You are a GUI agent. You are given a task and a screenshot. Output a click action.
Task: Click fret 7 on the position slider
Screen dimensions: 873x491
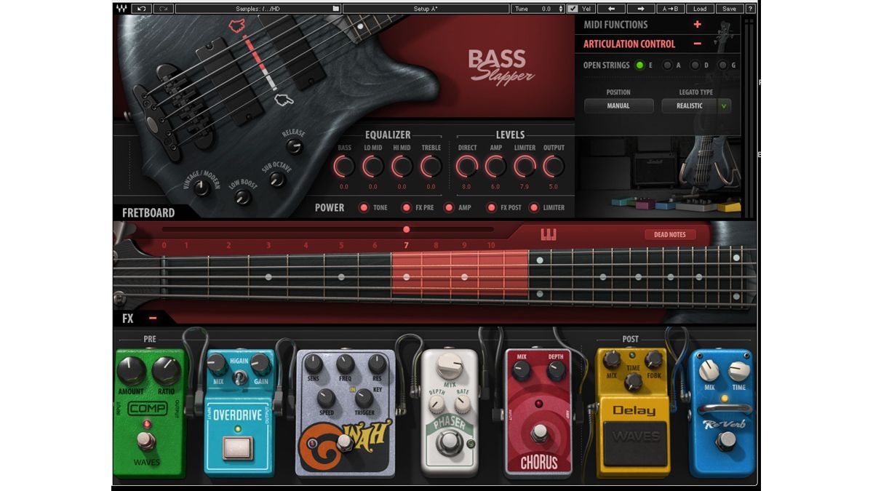[x=405, y=228]
